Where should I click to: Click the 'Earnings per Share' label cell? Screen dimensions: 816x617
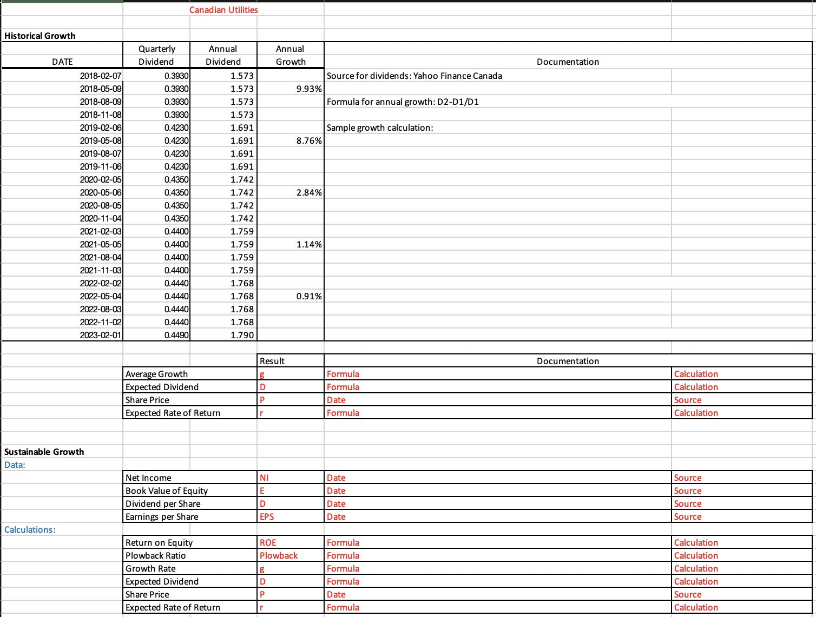pyautogui.click(x=190, y=517)
